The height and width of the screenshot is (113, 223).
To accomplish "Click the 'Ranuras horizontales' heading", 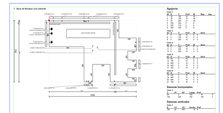I will (x=180, y=87).
